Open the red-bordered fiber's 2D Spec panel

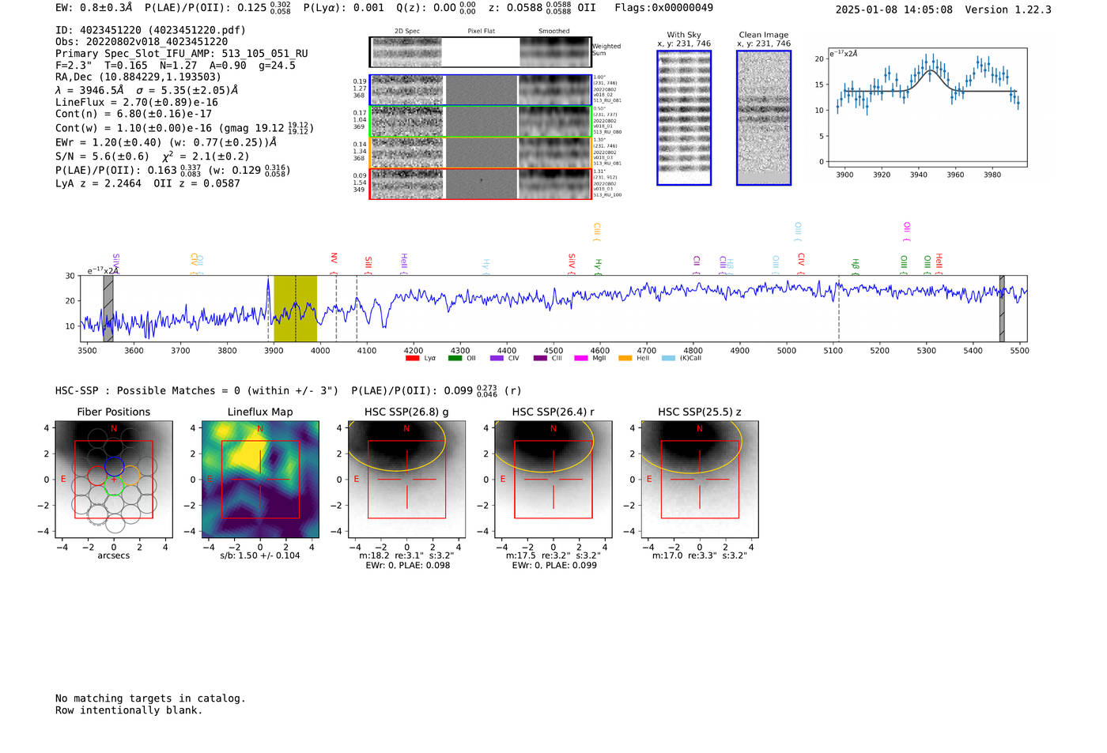click(x=407, y=184)
